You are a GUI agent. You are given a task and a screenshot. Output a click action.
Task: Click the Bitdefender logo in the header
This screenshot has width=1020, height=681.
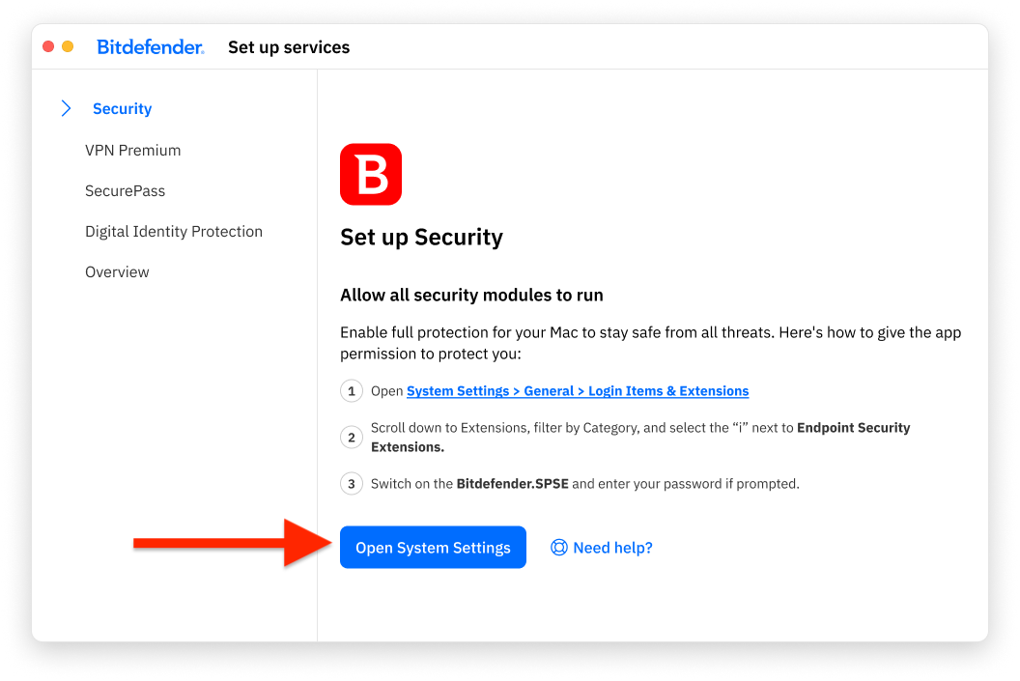[151, 45]
